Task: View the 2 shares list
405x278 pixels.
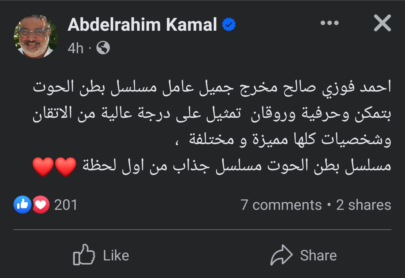Action: point(363,205)
